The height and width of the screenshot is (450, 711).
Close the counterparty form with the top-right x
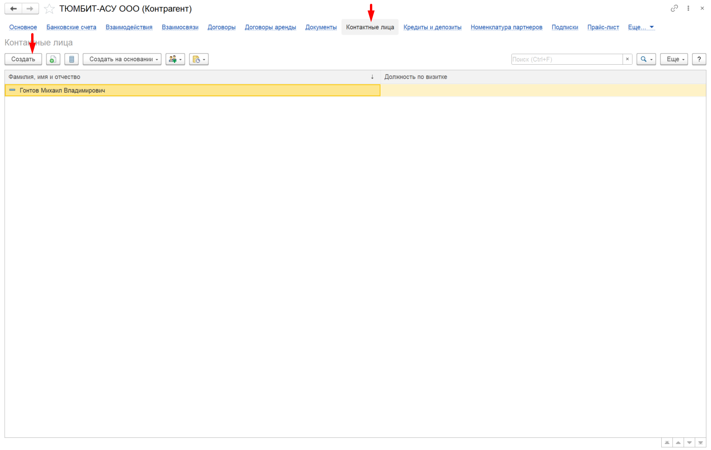[702, 8]
